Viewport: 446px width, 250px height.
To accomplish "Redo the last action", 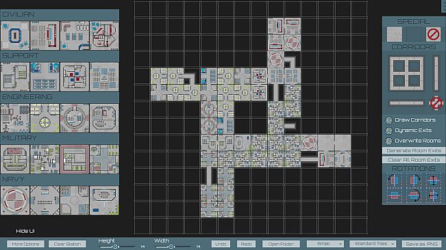I will pos(246,244).
